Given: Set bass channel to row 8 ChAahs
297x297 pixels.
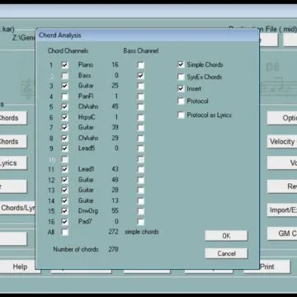Looking at the screenshot, I should coord(140,138).
